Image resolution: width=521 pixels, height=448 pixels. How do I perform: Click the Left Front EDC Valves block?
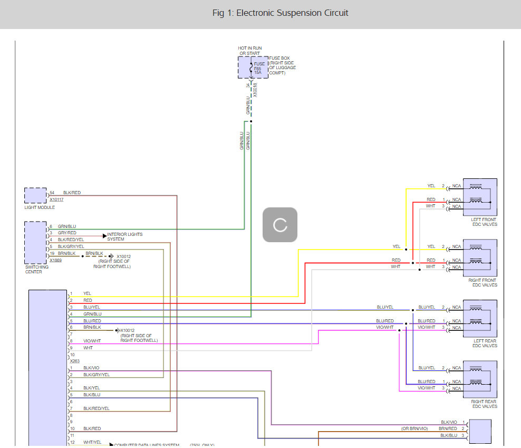point(479,197)
